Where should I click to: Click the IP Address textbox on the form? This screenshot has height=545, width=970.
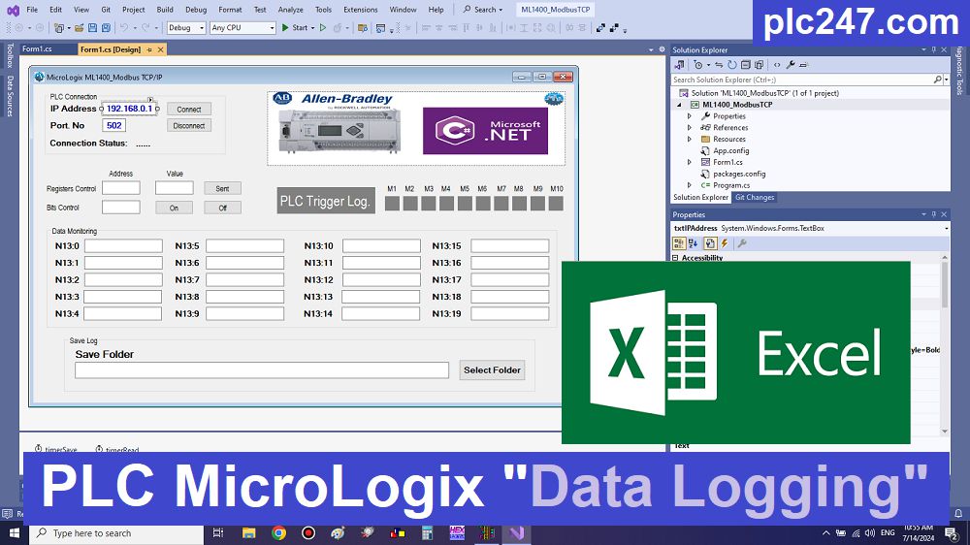(129, 109)
